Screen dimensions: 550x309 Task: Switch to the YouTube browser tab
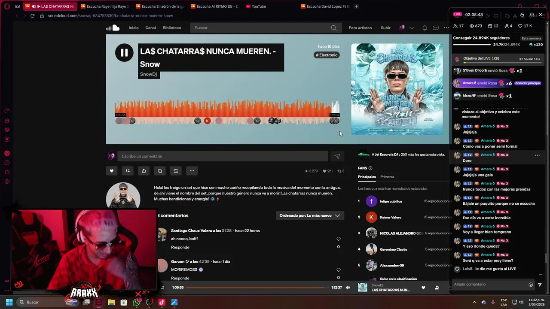click(258, 6)
